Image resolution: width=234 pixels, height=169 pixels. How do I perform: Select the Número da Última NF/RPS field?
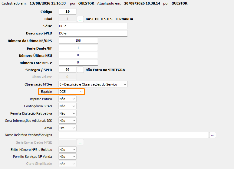78,41
